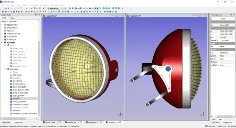Minimize the Headlight : 1* subwindow

(x=194, y=16)
